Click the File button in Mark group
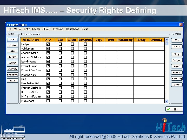Screen dimensions: 187x140 (x=12, y=39)
